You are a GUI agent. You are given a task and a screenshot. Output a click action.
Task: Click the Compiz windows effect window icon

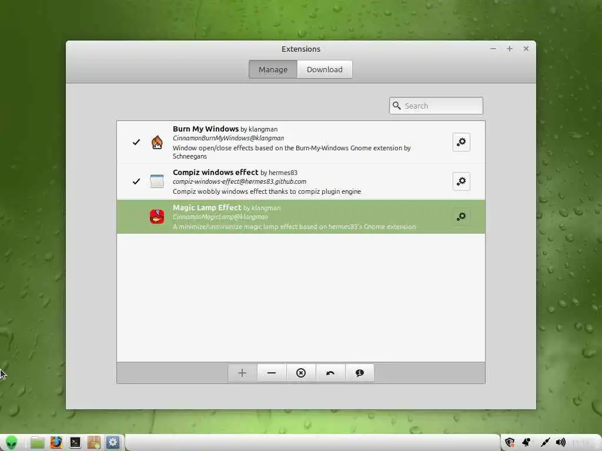[x=156, y=181]
